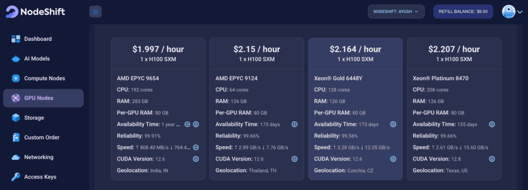Click the Dashboard sidebar icon
This screenshot has height=190, width=528.
pos(15,39)
